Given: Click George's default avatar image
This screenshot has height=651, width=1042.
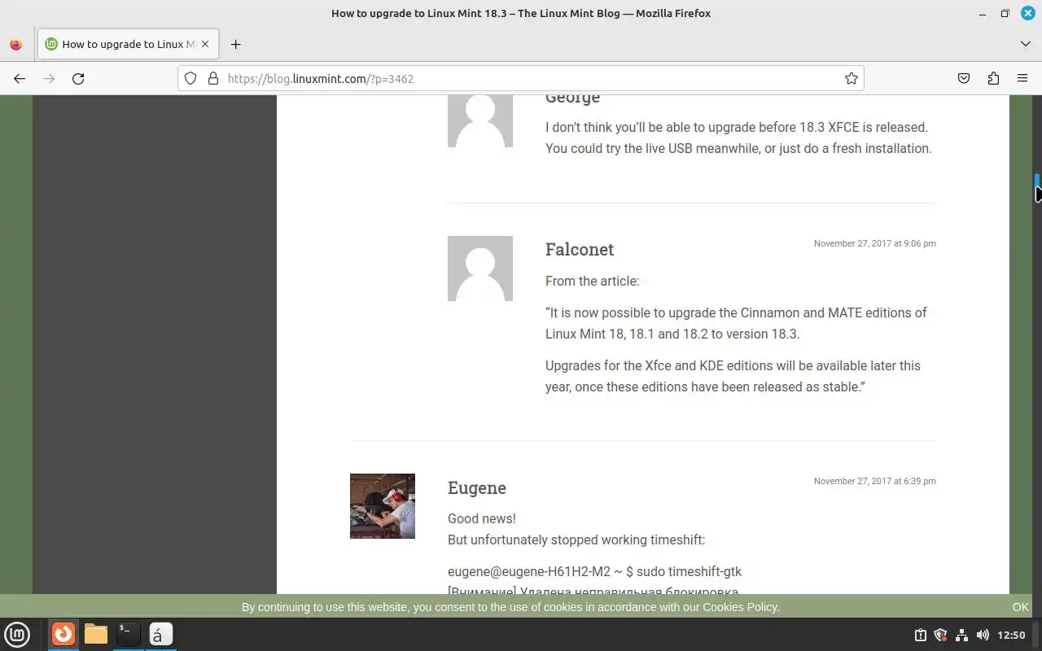Looking at the screenshot, I should pos(480,121).
